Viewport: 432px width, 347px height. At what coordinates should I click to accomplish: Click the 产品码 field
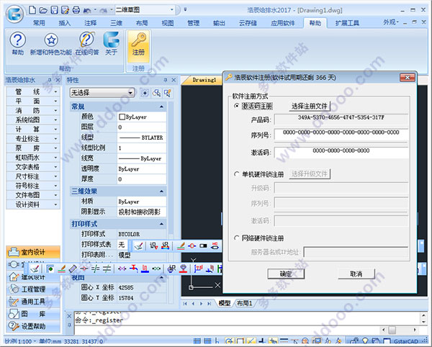pos(341,120)
